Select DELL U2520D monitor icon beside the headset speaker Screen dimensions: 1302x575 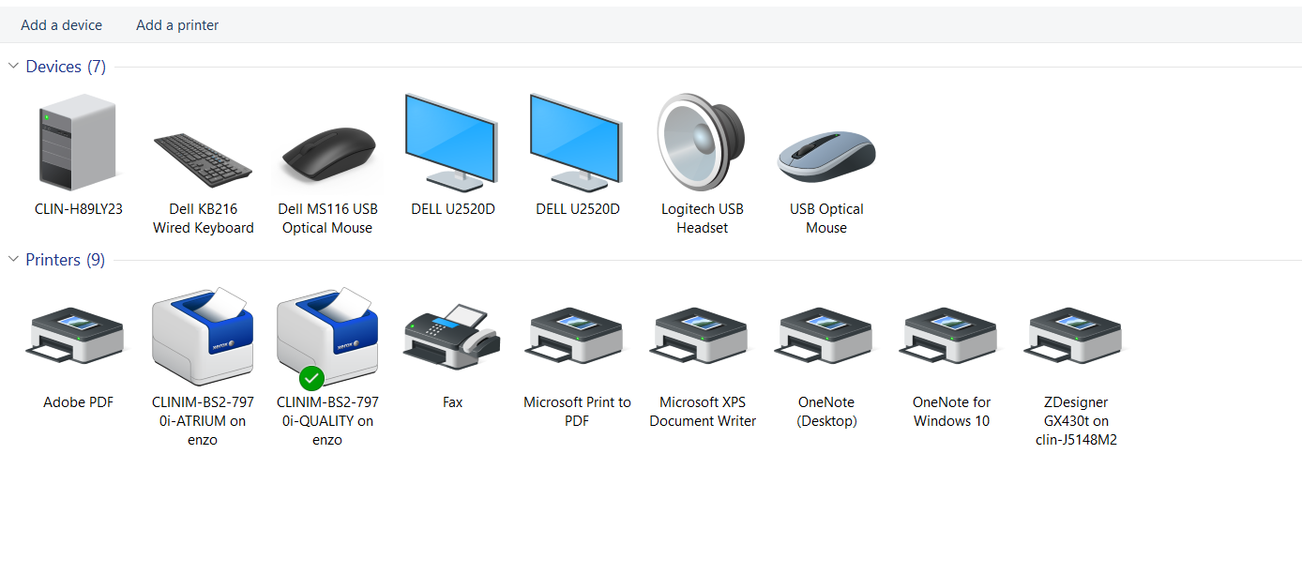[577, 142]
